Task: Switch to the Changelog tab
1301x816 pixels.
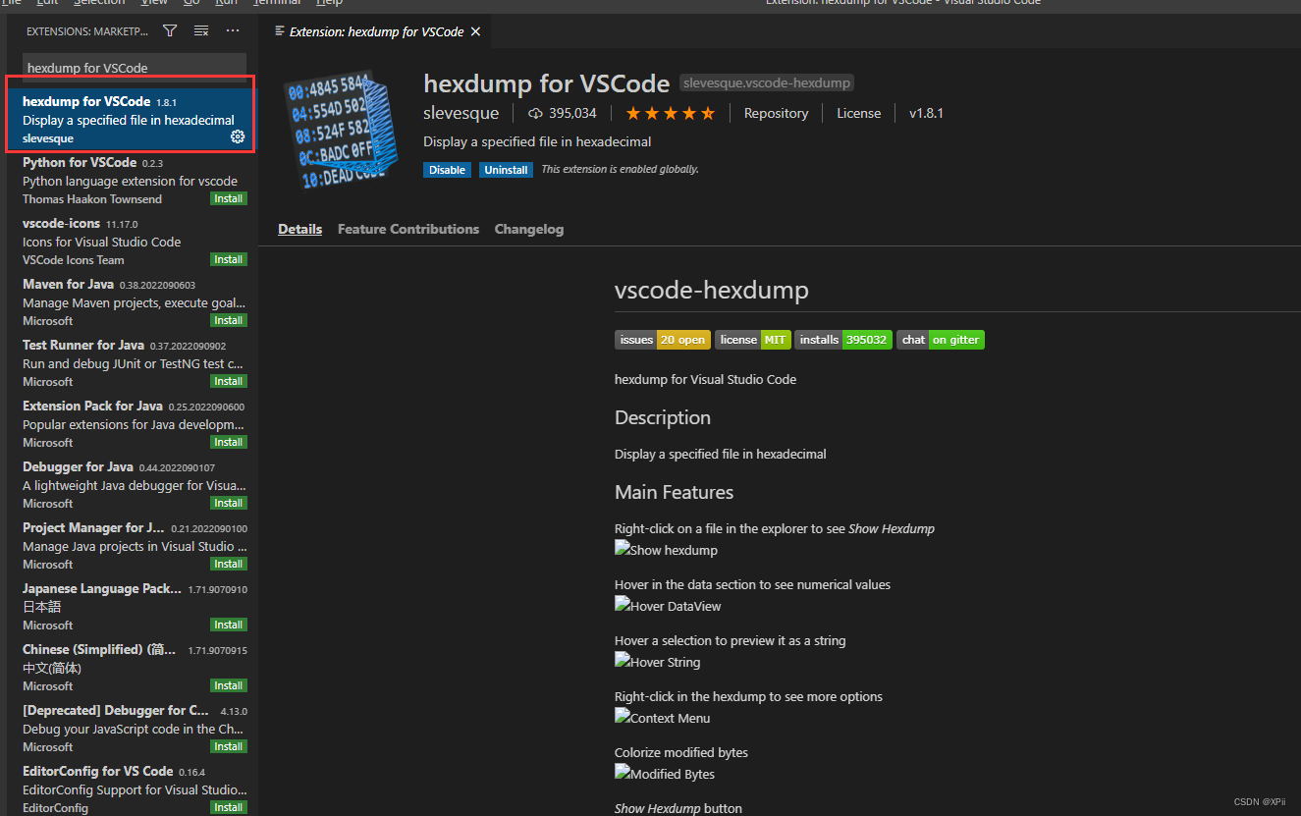Action: click(x=529, y=229)
